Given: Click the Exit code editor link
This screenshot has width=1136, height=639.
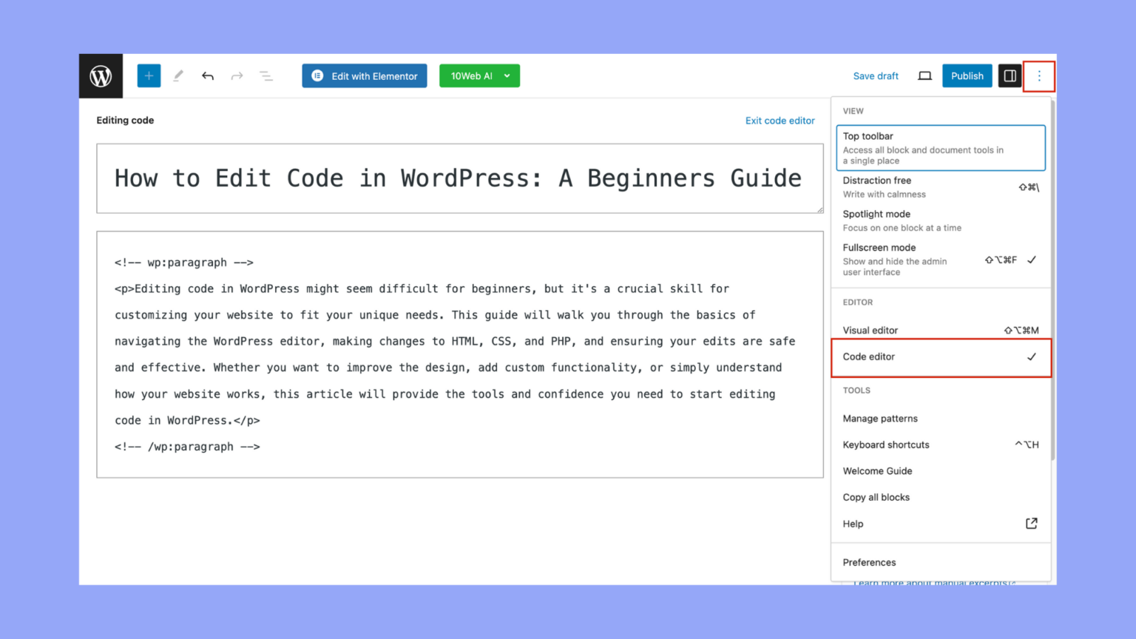Looking at the screenshot, I should click(x=780, y=121).
